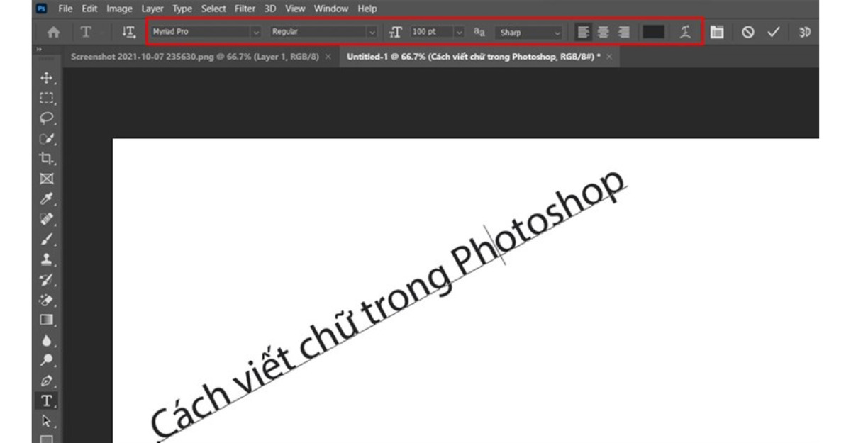
Task: Open the Help menu
Action: pyautogui.click(x=367, y=9)
